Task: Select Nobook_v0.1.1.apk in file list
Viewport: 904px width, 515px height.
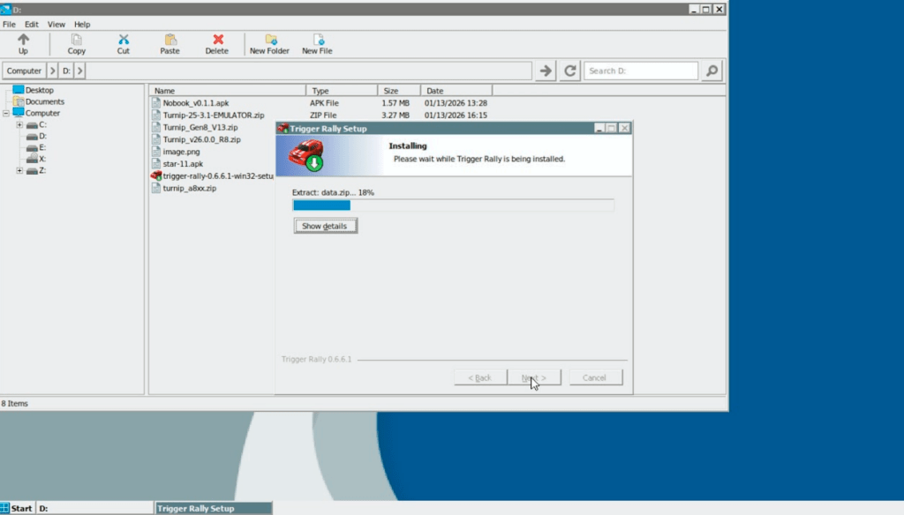Action: click(194, 103)
